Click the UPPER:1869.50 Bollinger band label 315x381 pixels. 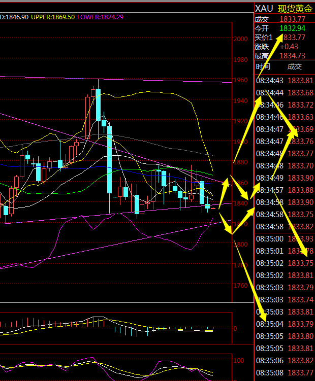tap(53, 17)
